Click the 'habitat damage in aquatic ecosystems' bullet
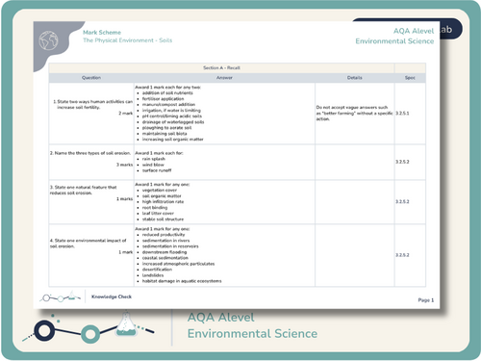The image size is (481, 361). click(x=182, y=281)
